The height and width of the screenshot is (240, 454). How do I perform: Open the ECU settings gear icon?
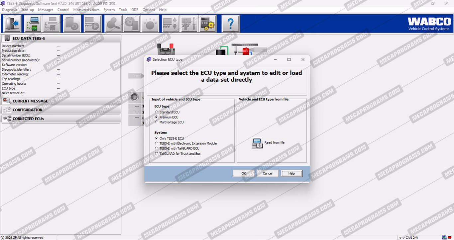click(x=208, y=24)
